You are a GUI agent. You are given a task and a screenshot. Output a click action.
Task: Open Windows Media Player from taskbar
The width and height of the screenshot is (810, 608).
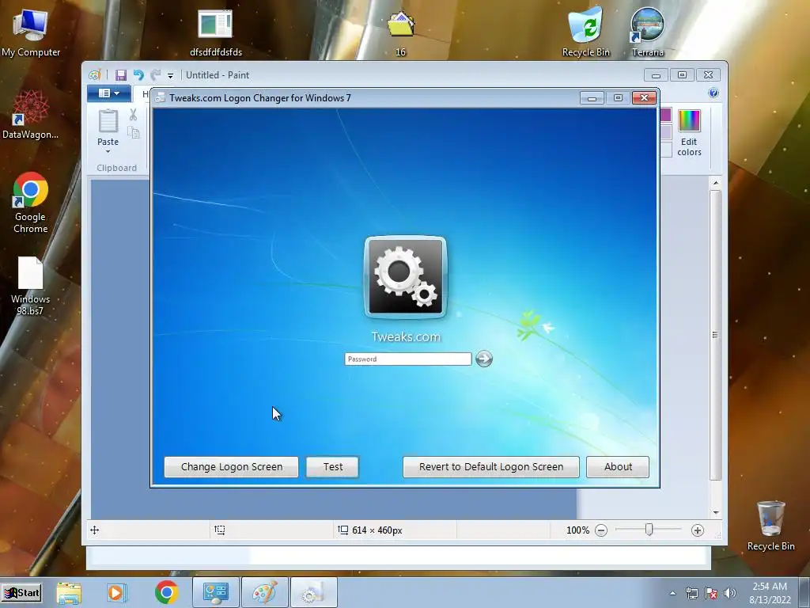pyautogui.click(x=116, y=592)
